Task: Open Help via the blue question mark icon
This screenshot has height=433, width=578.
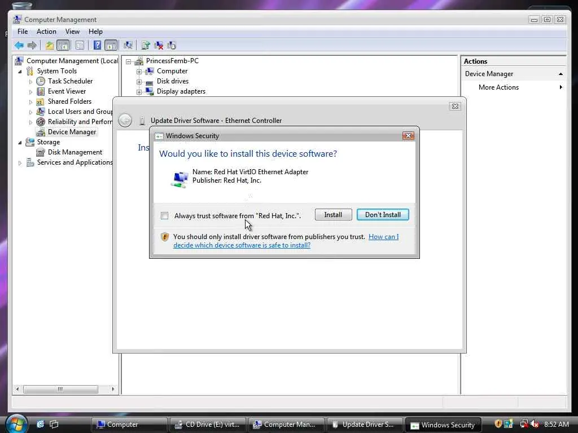Action: (97, 45)
